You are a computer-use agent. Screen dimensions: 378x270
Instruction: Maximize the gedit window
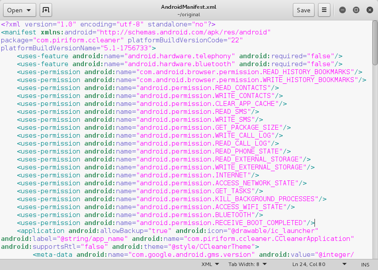(x=356, y=10)
